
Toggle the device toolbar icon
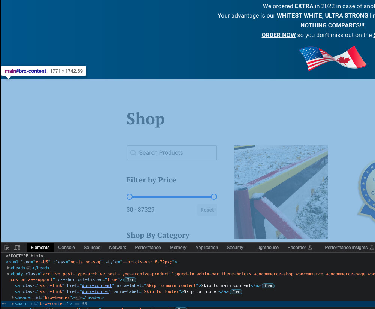[17, 248]
